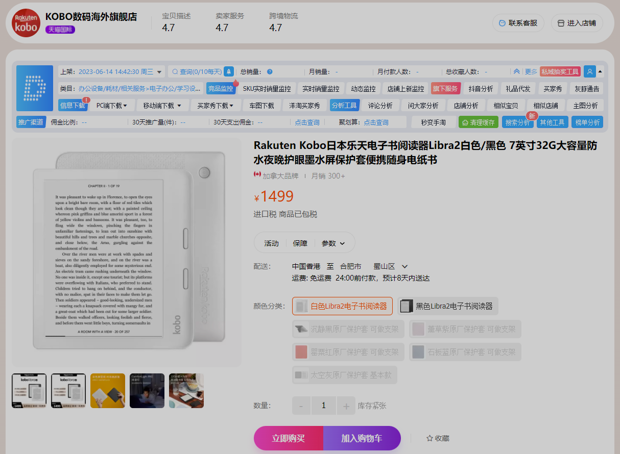Click 联系客服 button

click(x=518, y=23)
